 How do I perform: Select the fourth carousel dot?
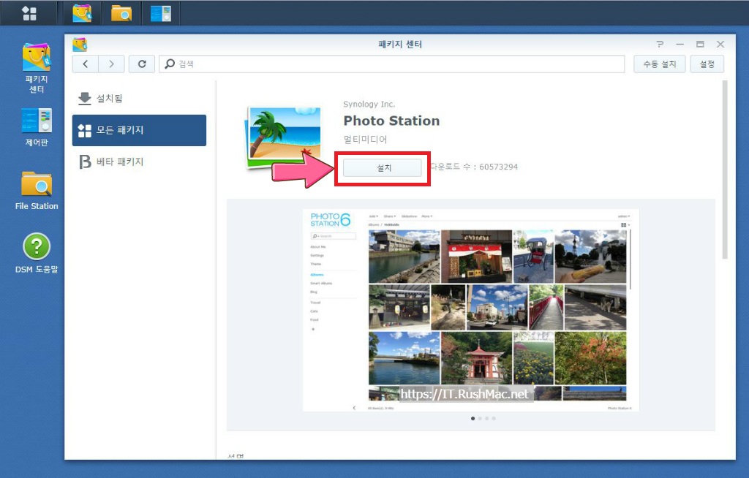(x=494, y=418)
